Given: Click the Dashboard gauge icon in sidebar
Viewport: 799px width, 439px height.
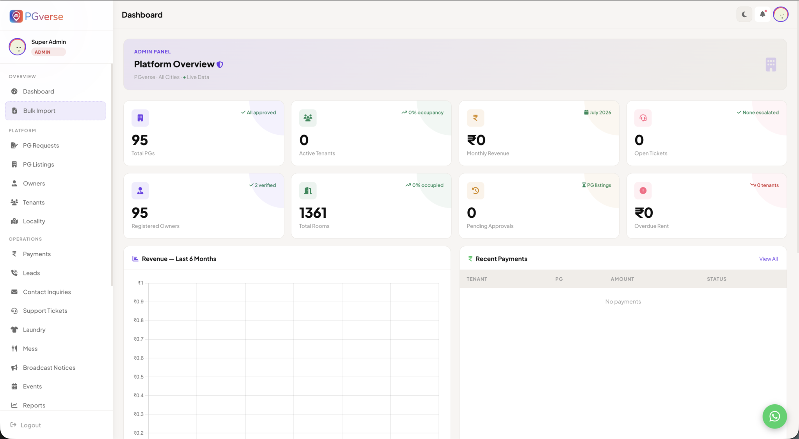Looking at the screenshot, I should (14, 92).
